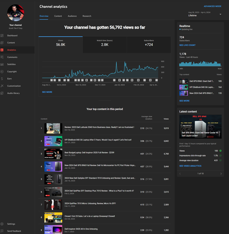
Task: Open the Comments sidebar icon
Action: [2, 57]
